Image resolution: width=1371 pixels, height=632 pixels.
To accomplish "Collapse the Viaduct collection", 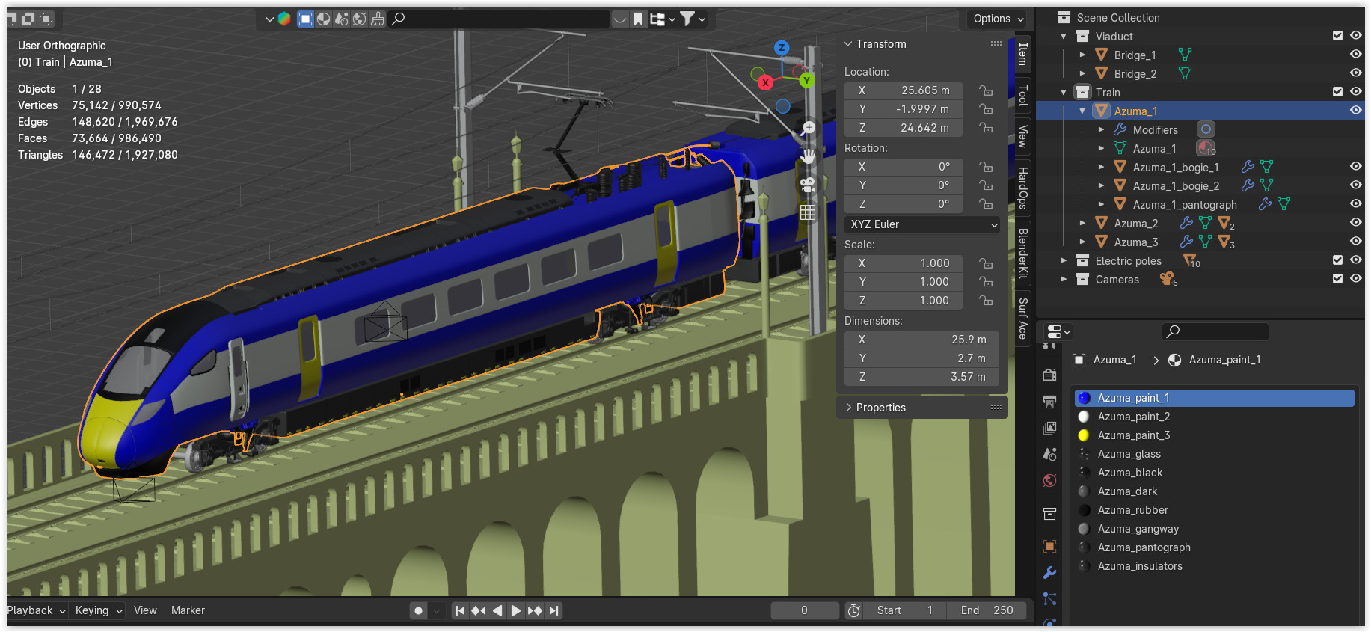I will (x=1064, y=36).
